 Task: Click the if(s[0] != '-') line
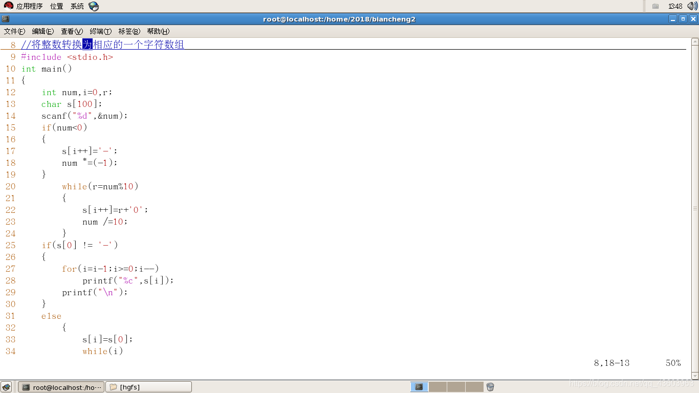80,246
